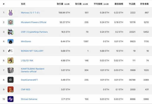
Task: Select the 8886 items count
Action: click(x=133, y=99)
